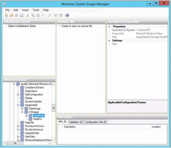Select the InstallTo tree item
This screenshot has width=171, height=148.
click(38, 119)
